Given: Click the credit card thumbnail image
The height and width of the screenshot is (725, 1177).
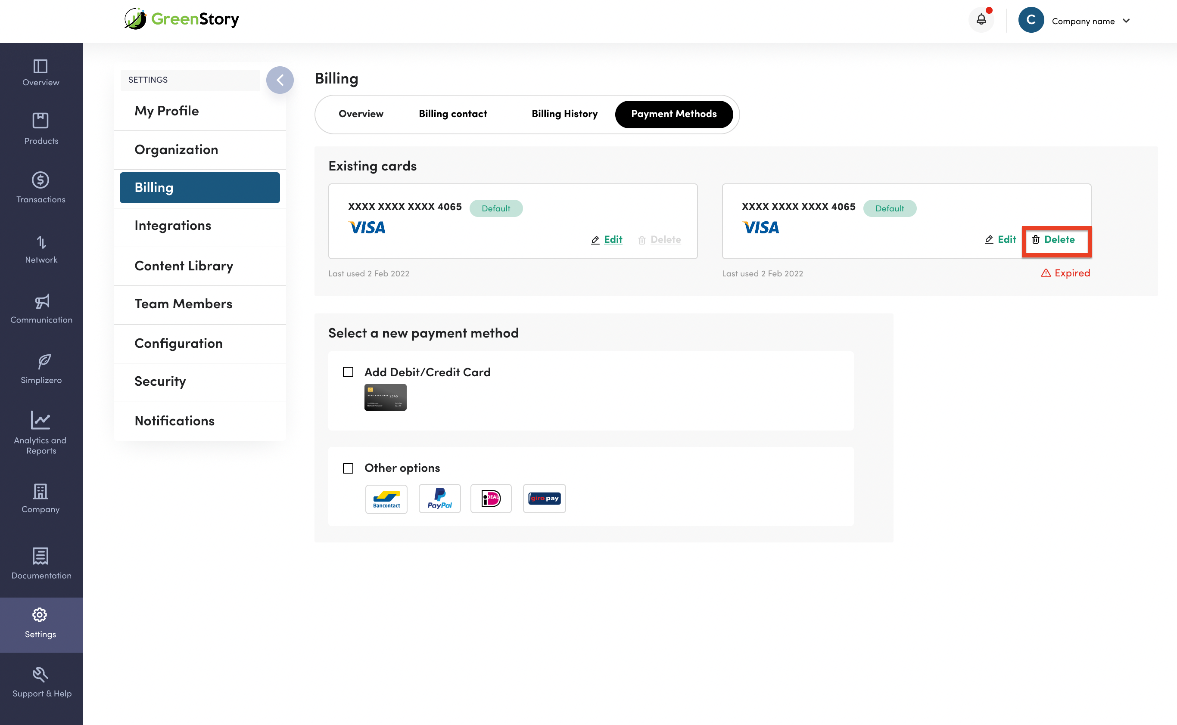Looking at the screenshot, I should pos(385,397).
